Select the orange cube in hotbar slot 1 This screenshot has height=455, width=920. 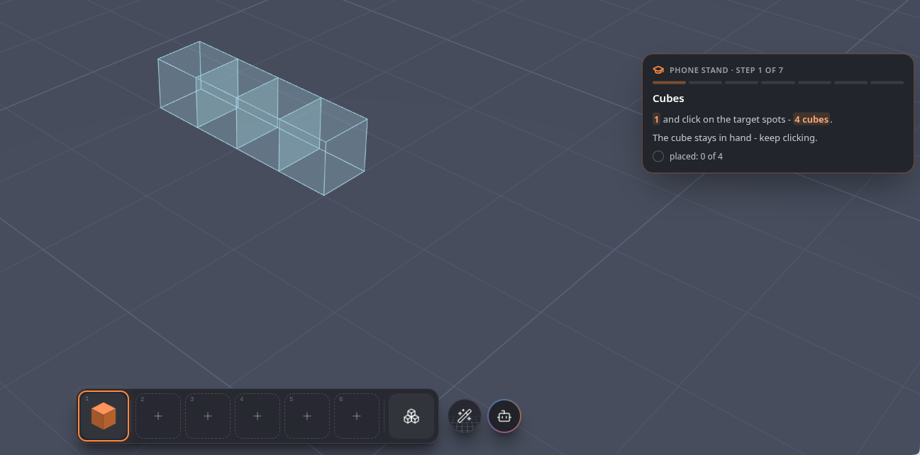104,416
